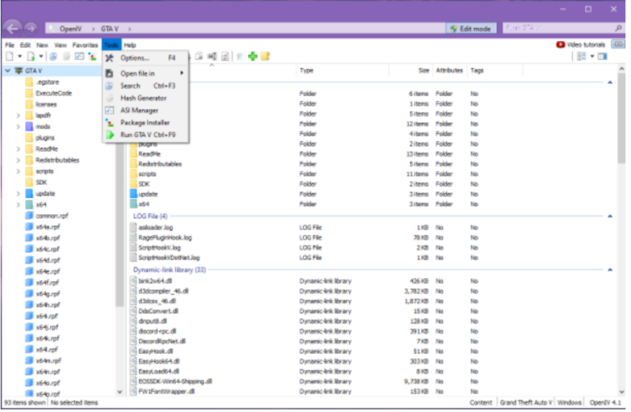
Task: Click the Attributes column header
Action: 449,71
